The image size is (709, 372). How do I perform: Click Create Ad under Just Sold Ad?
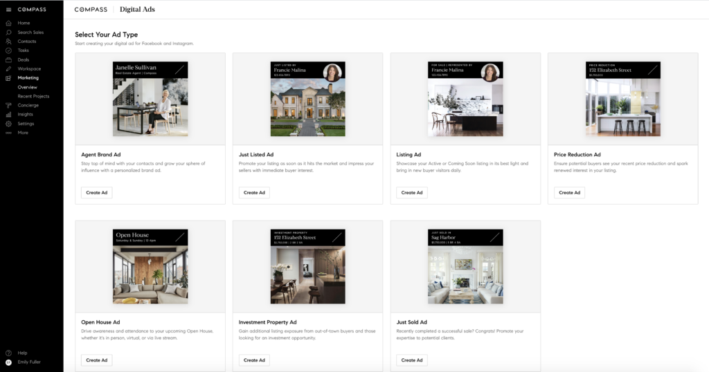[x=411, y=360]
